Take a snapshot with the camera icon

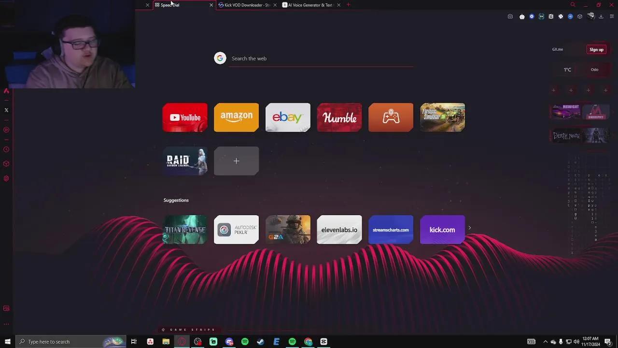(x=510, y=16)
